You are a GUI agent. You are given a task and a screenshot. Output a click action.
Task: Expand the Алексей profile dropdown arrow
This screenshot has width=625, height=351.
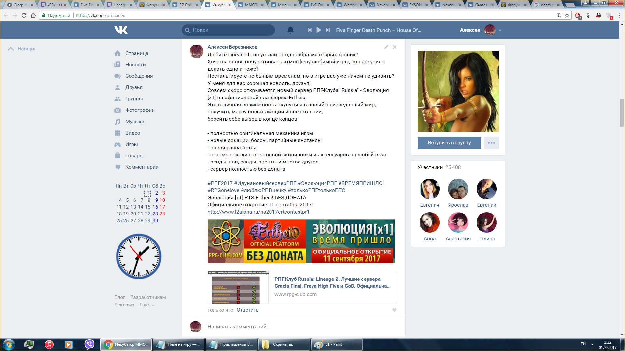click(500, 30)
